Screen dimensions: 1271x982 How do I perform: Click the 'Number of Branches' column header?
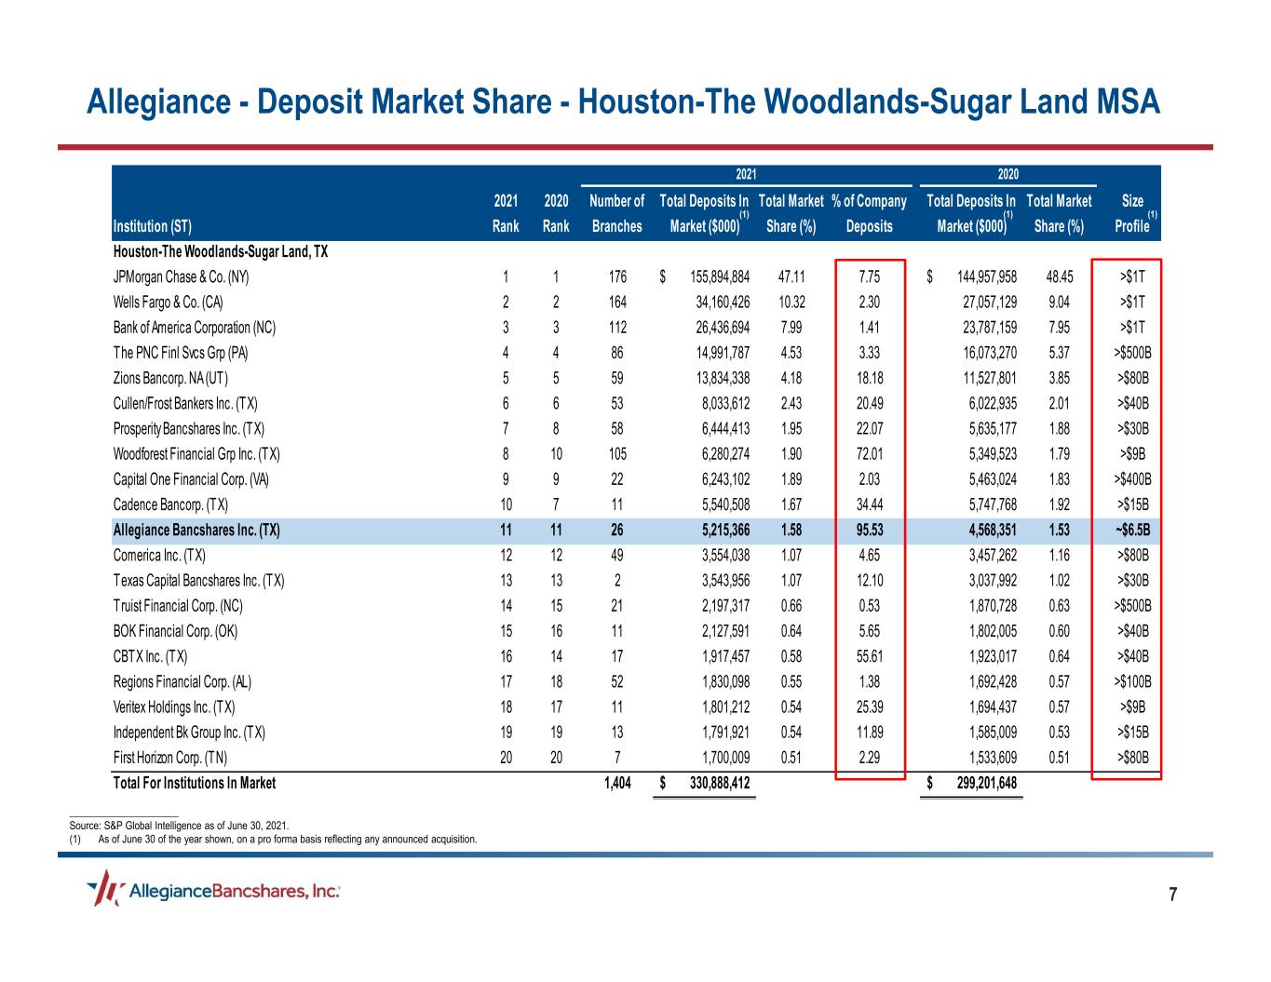[x=616, y=213]
